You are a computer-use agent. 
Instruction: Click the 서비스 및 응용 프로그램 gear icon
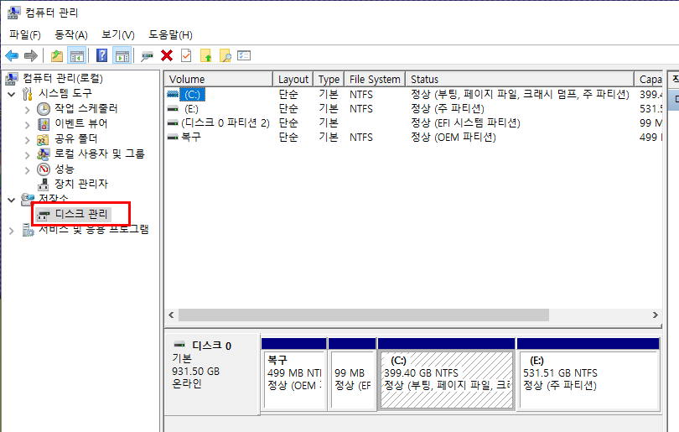pos(29,230)
